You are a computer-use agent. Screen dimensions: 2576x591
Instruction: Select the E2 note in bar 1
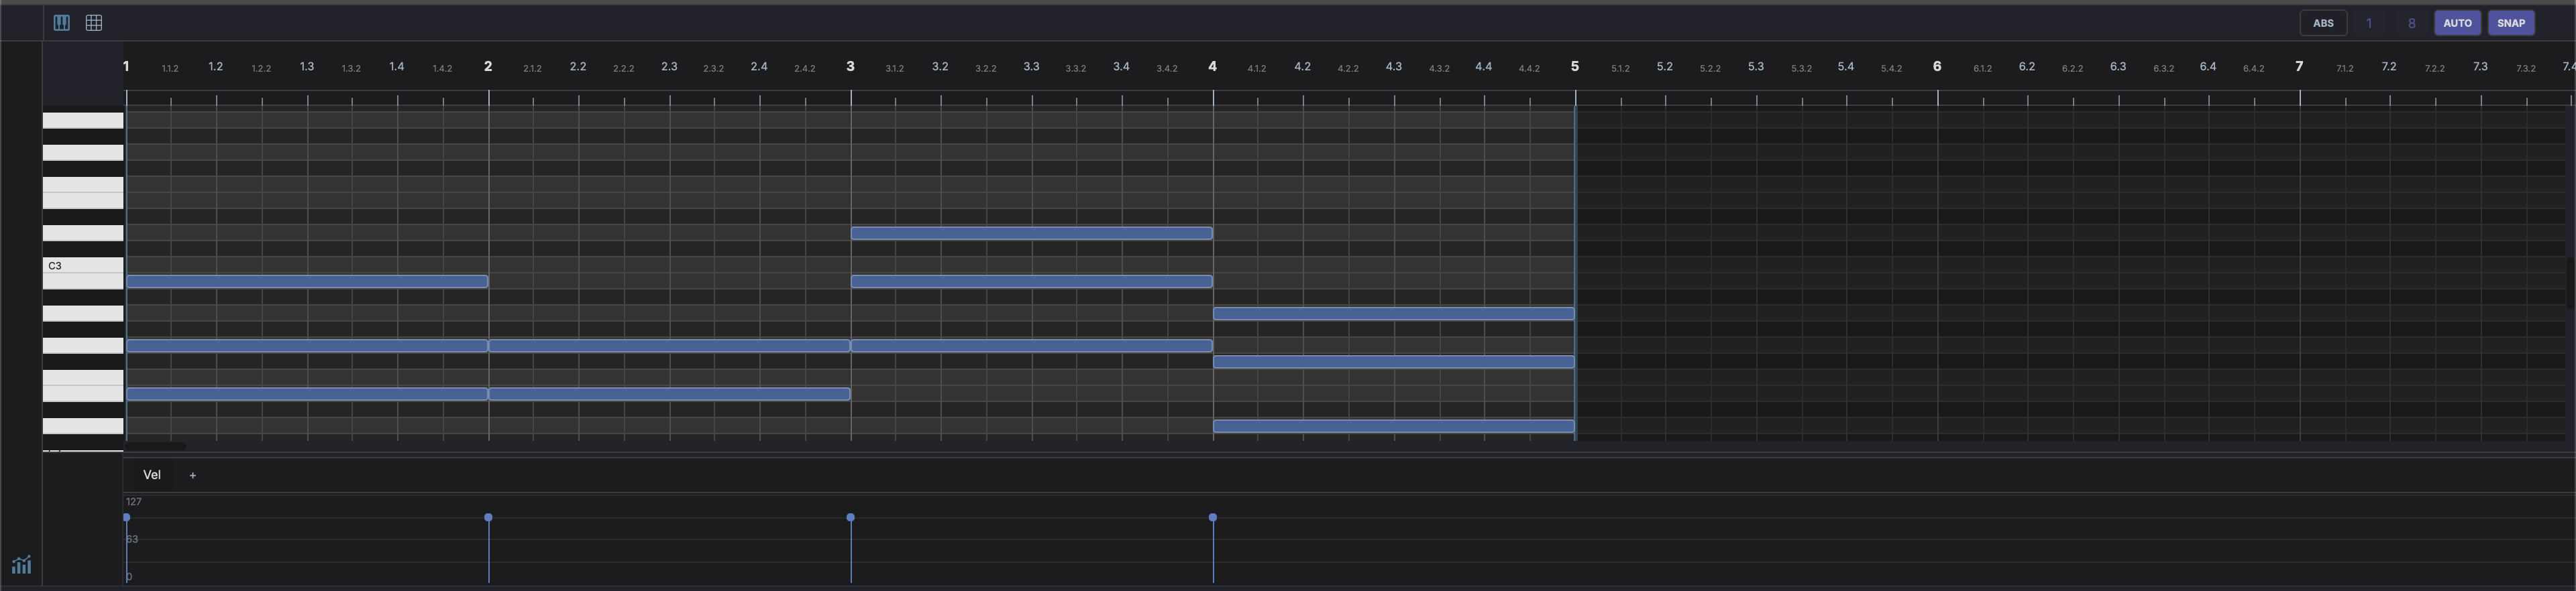[307, 394]
